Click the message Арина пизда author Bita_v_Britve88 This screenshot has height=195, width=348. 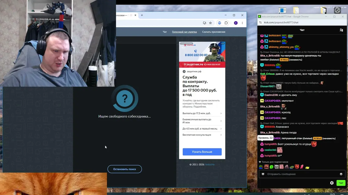click(270, 132)
